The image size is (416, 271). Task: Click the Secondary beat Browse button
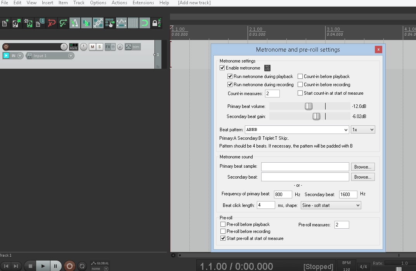[x=363, y=177]
